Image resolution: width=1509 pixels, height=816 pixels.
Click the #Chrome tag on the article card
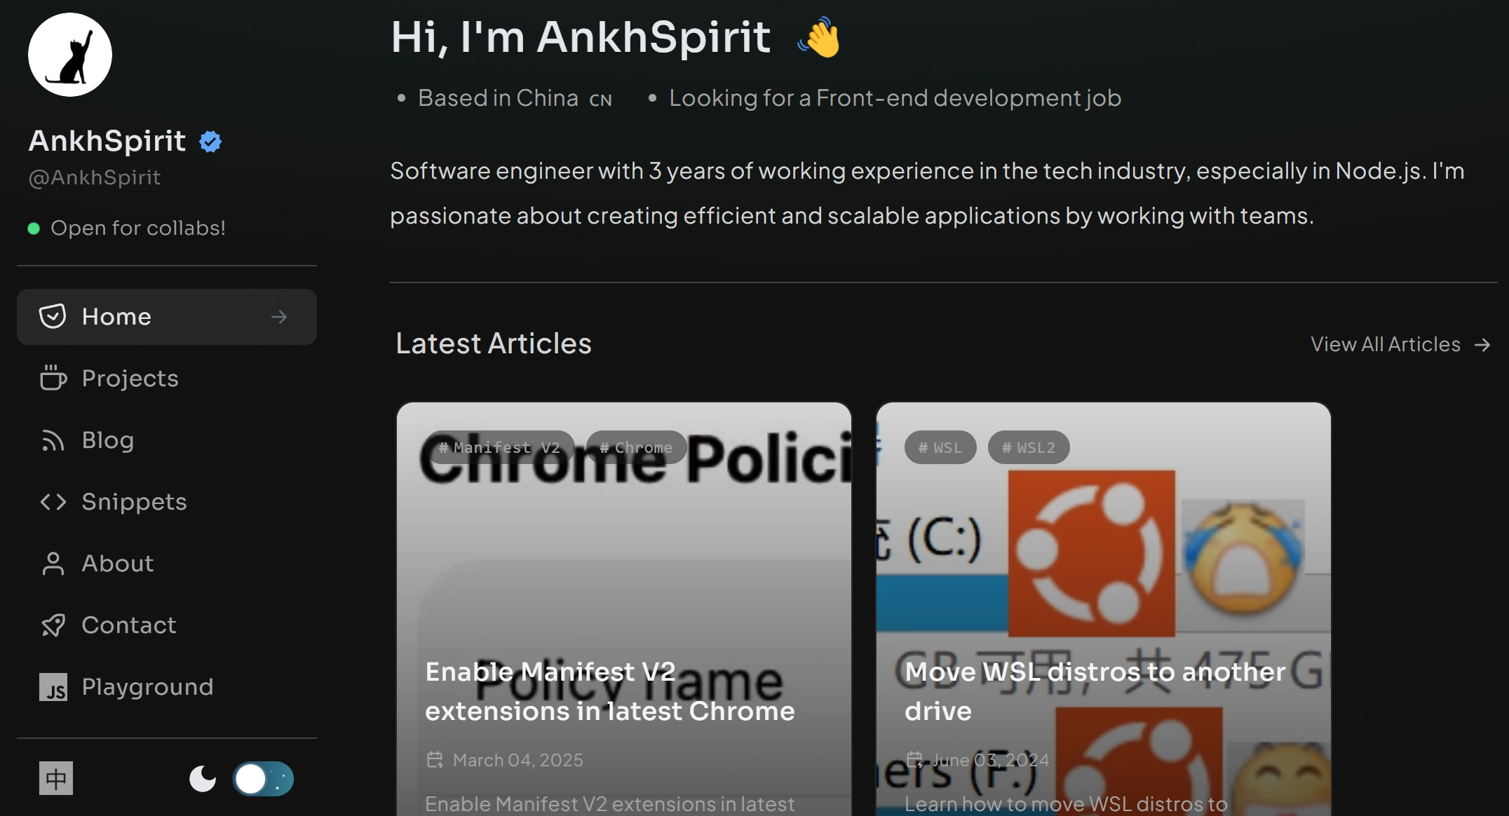tap(635, 447)
